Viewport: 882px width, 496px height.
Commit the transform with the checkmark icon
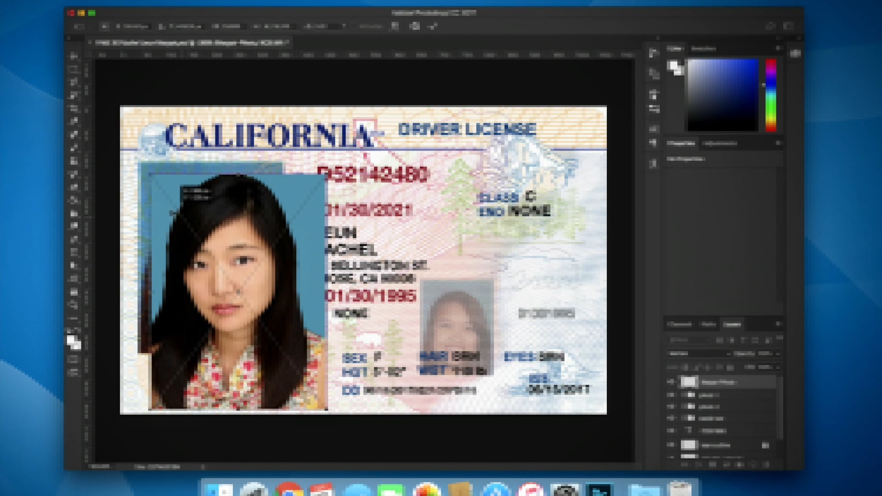432,26
